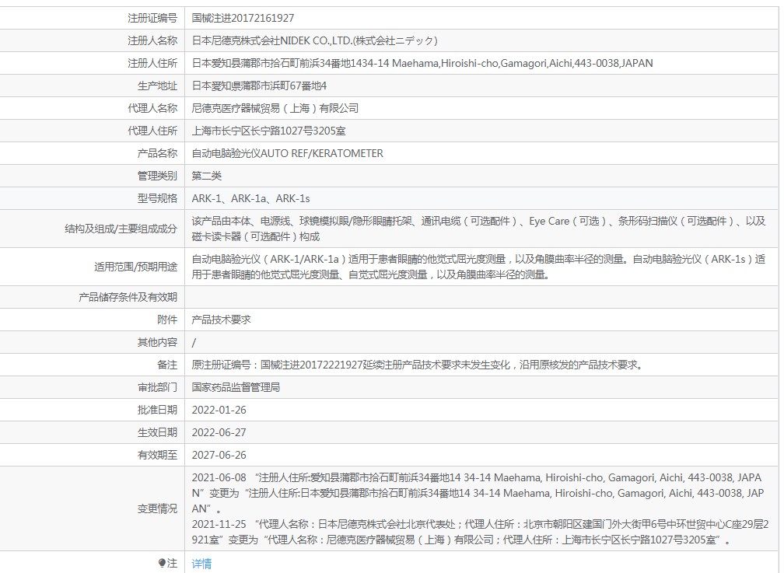Click the 备注 label

coord(167,365)
